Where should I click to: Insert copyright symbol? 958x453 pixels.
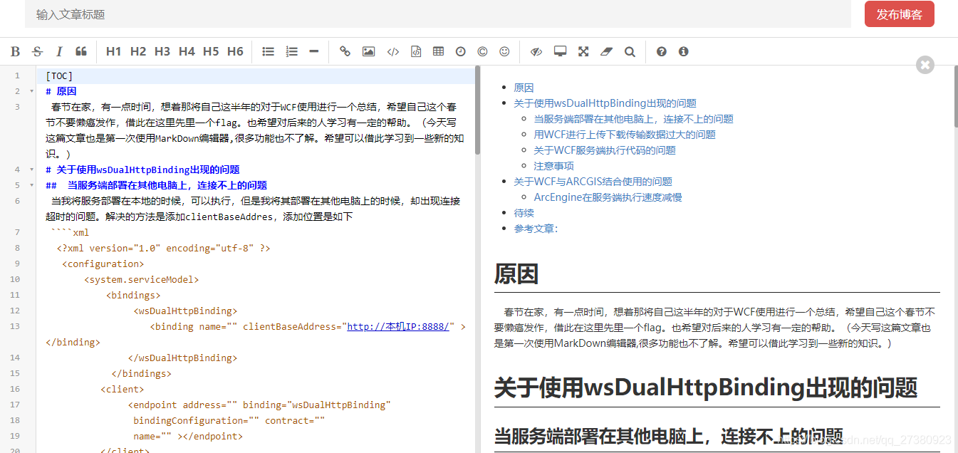(483, 51)
